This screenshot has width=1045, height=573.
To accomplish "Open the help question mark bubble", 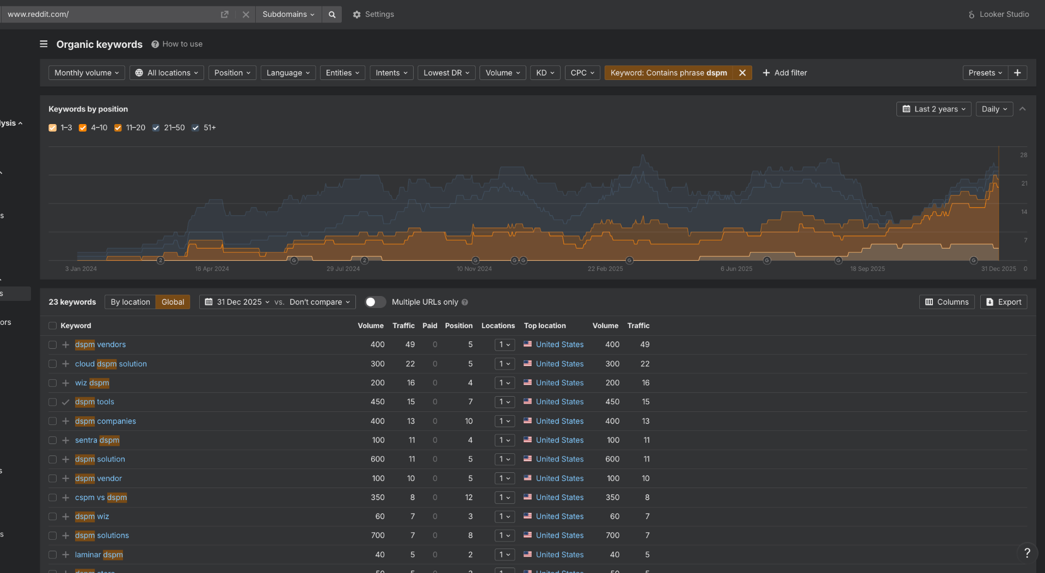I will [x=1028, y=552].
